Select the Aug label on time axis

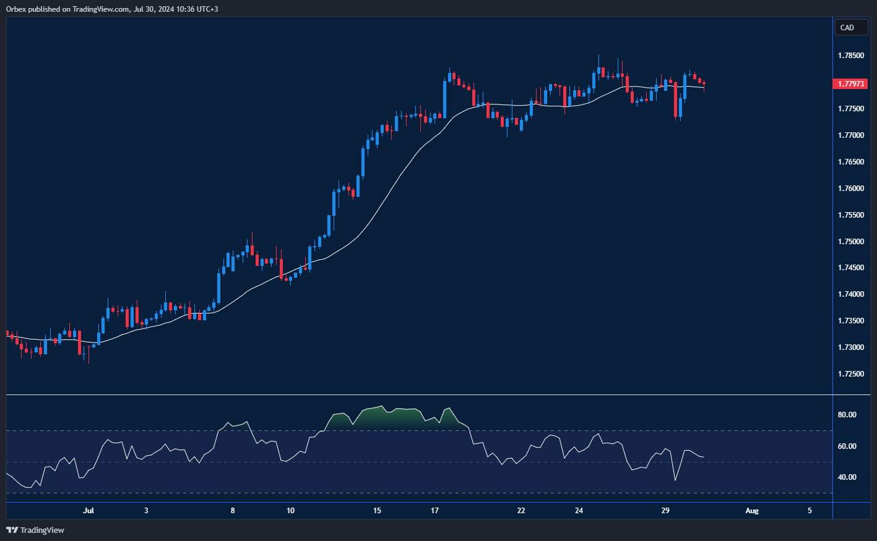click(751, 511)
